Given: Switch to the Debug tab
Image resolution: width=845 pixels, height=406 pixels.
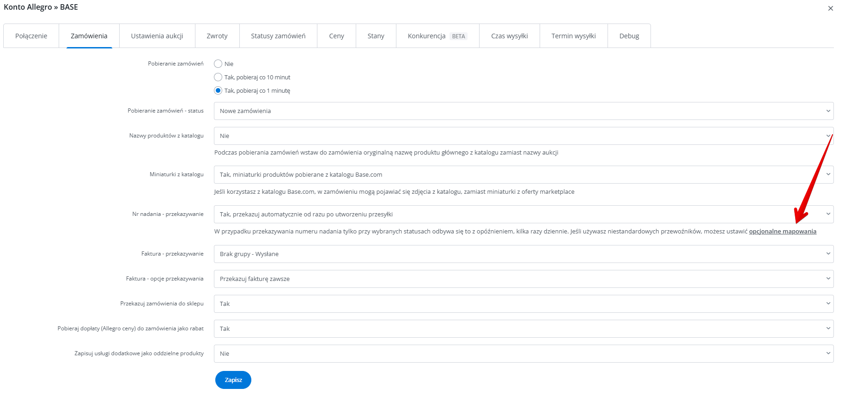Looking at the screenshot, I should [629, 36].
